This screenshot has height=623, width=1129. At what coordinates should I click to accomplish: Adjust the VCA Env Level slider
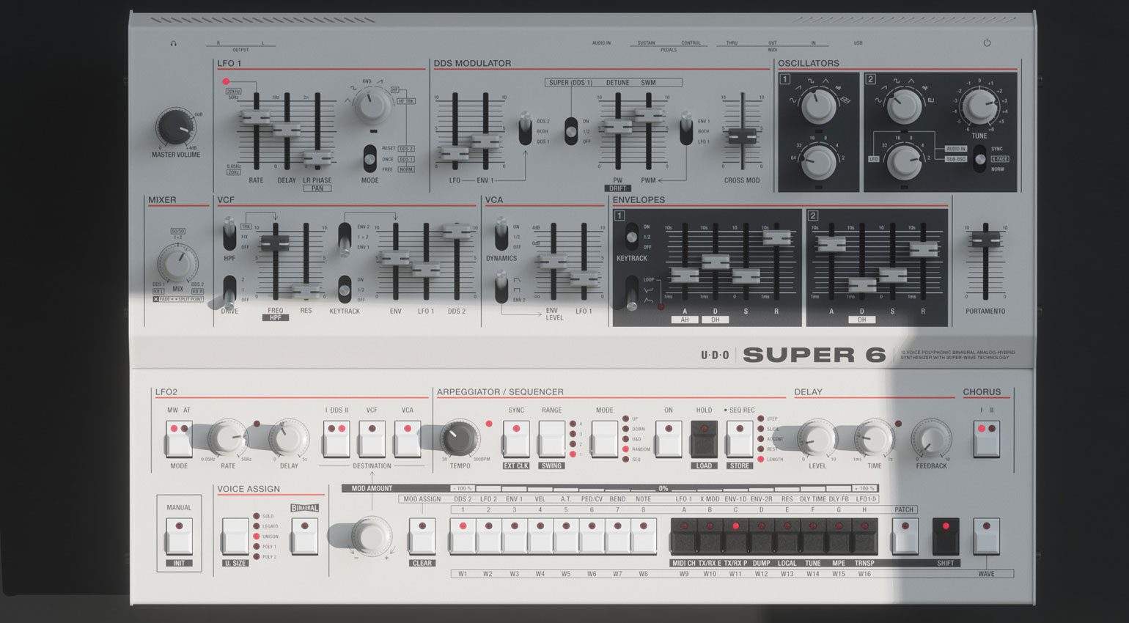coord(554,260)
